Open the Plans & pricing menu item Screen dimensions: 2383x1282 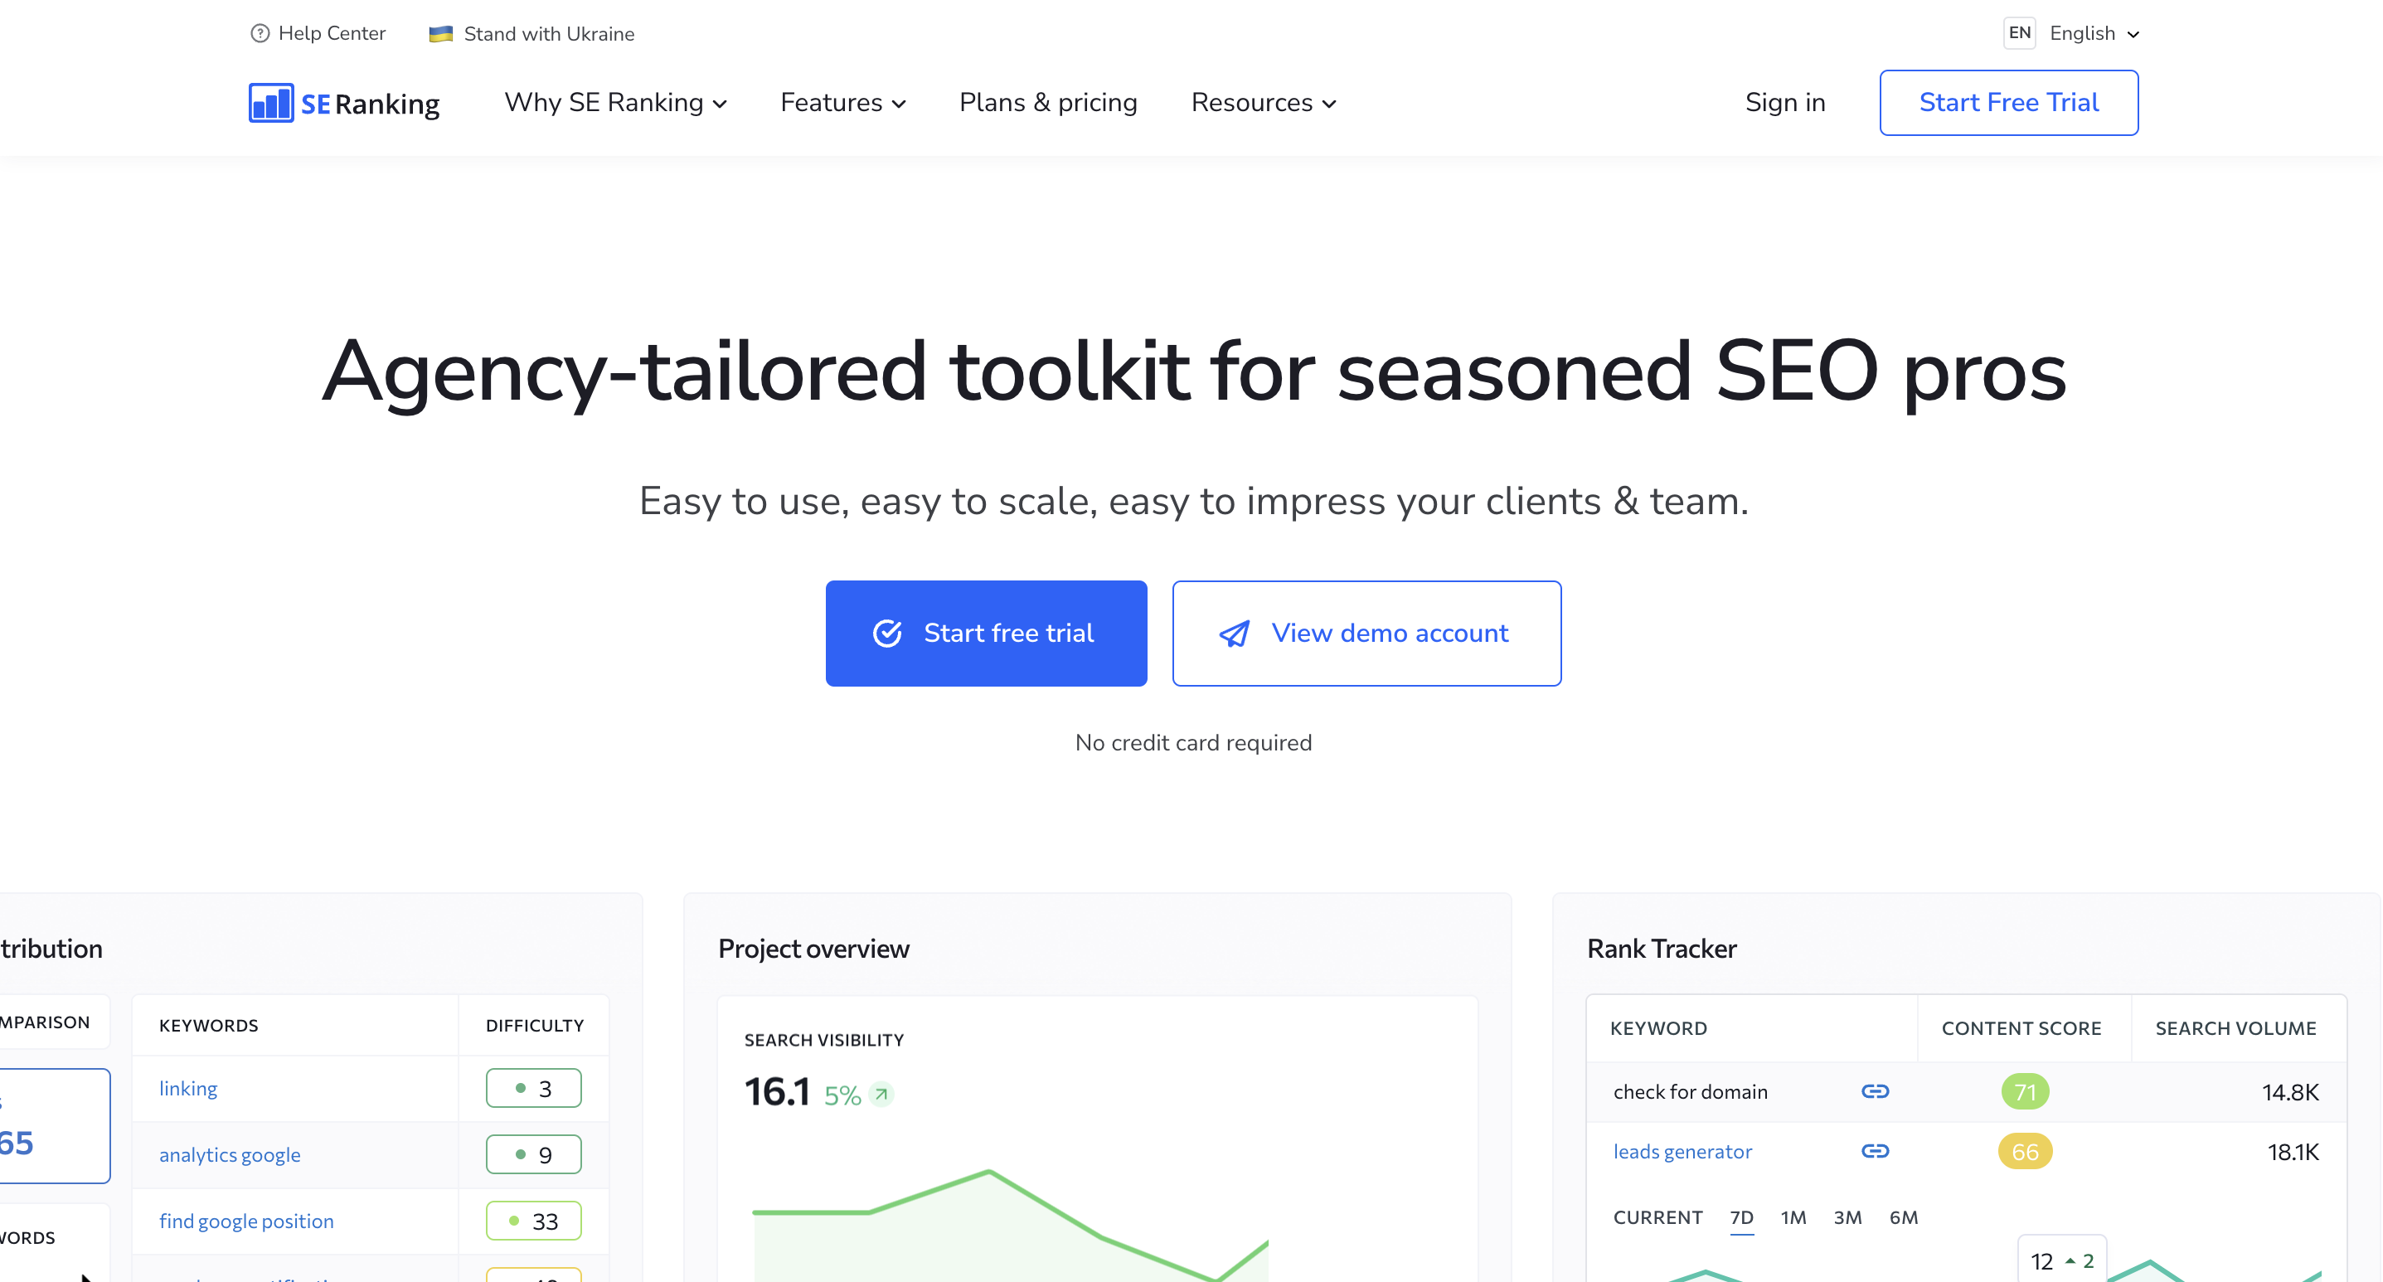(x=1048, y=103)
